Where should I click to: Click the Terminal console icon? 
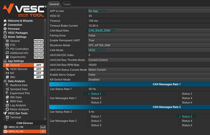[7, 117]
